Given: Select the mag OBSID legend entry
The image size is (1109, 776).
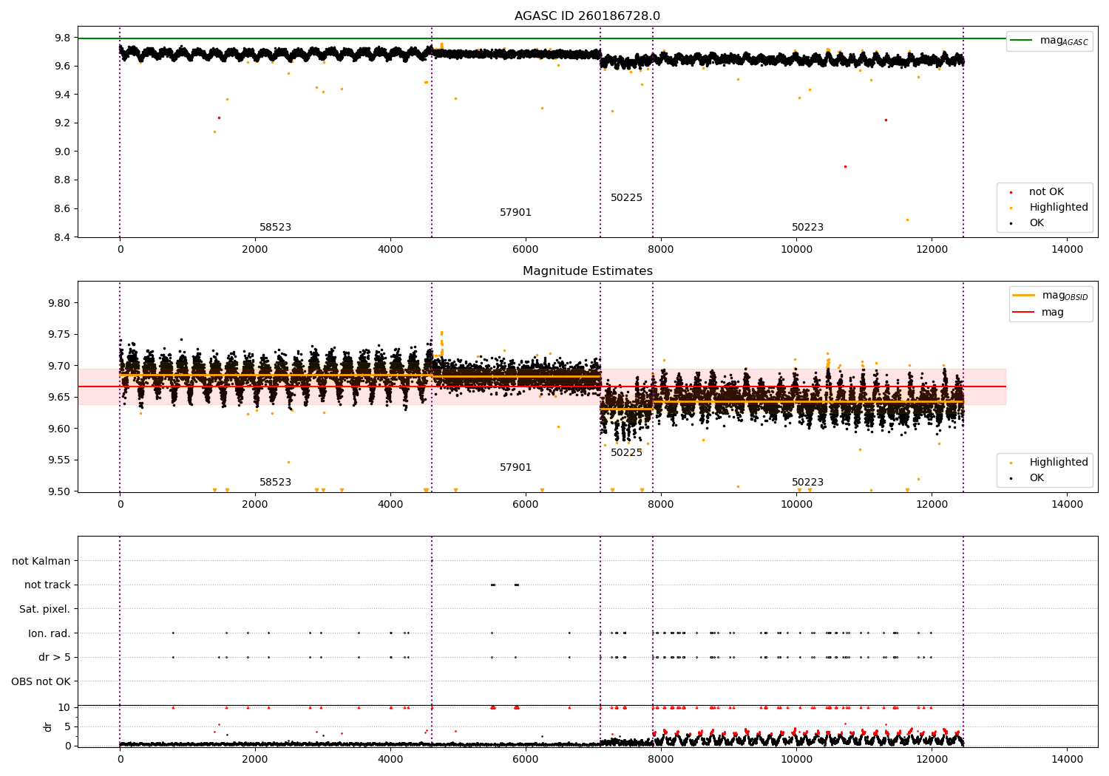Looking at the screenshot, I should click(x=1051, y=296).
